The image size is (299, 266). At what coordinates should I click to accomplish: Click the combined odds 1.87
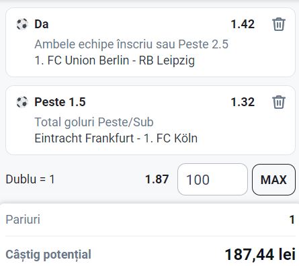157,179
